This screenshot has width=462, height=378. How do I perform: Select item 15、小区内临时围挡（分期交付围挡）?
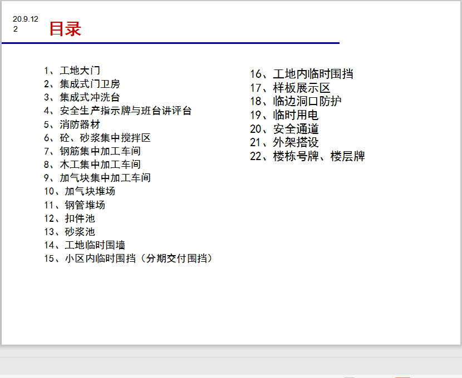[x=128, y=258]
